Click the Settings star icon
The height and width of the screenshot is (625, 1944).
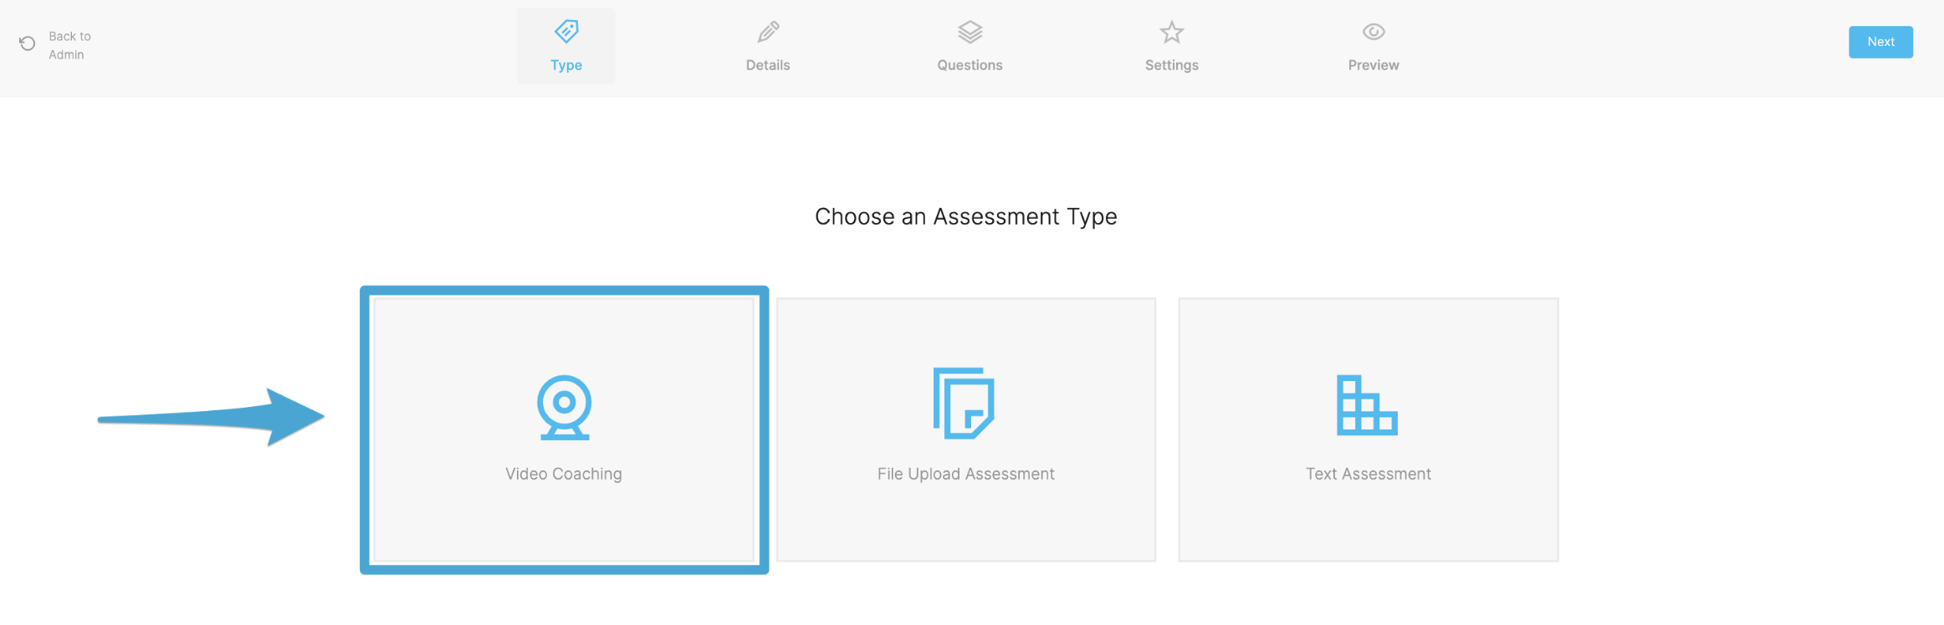1171,32
